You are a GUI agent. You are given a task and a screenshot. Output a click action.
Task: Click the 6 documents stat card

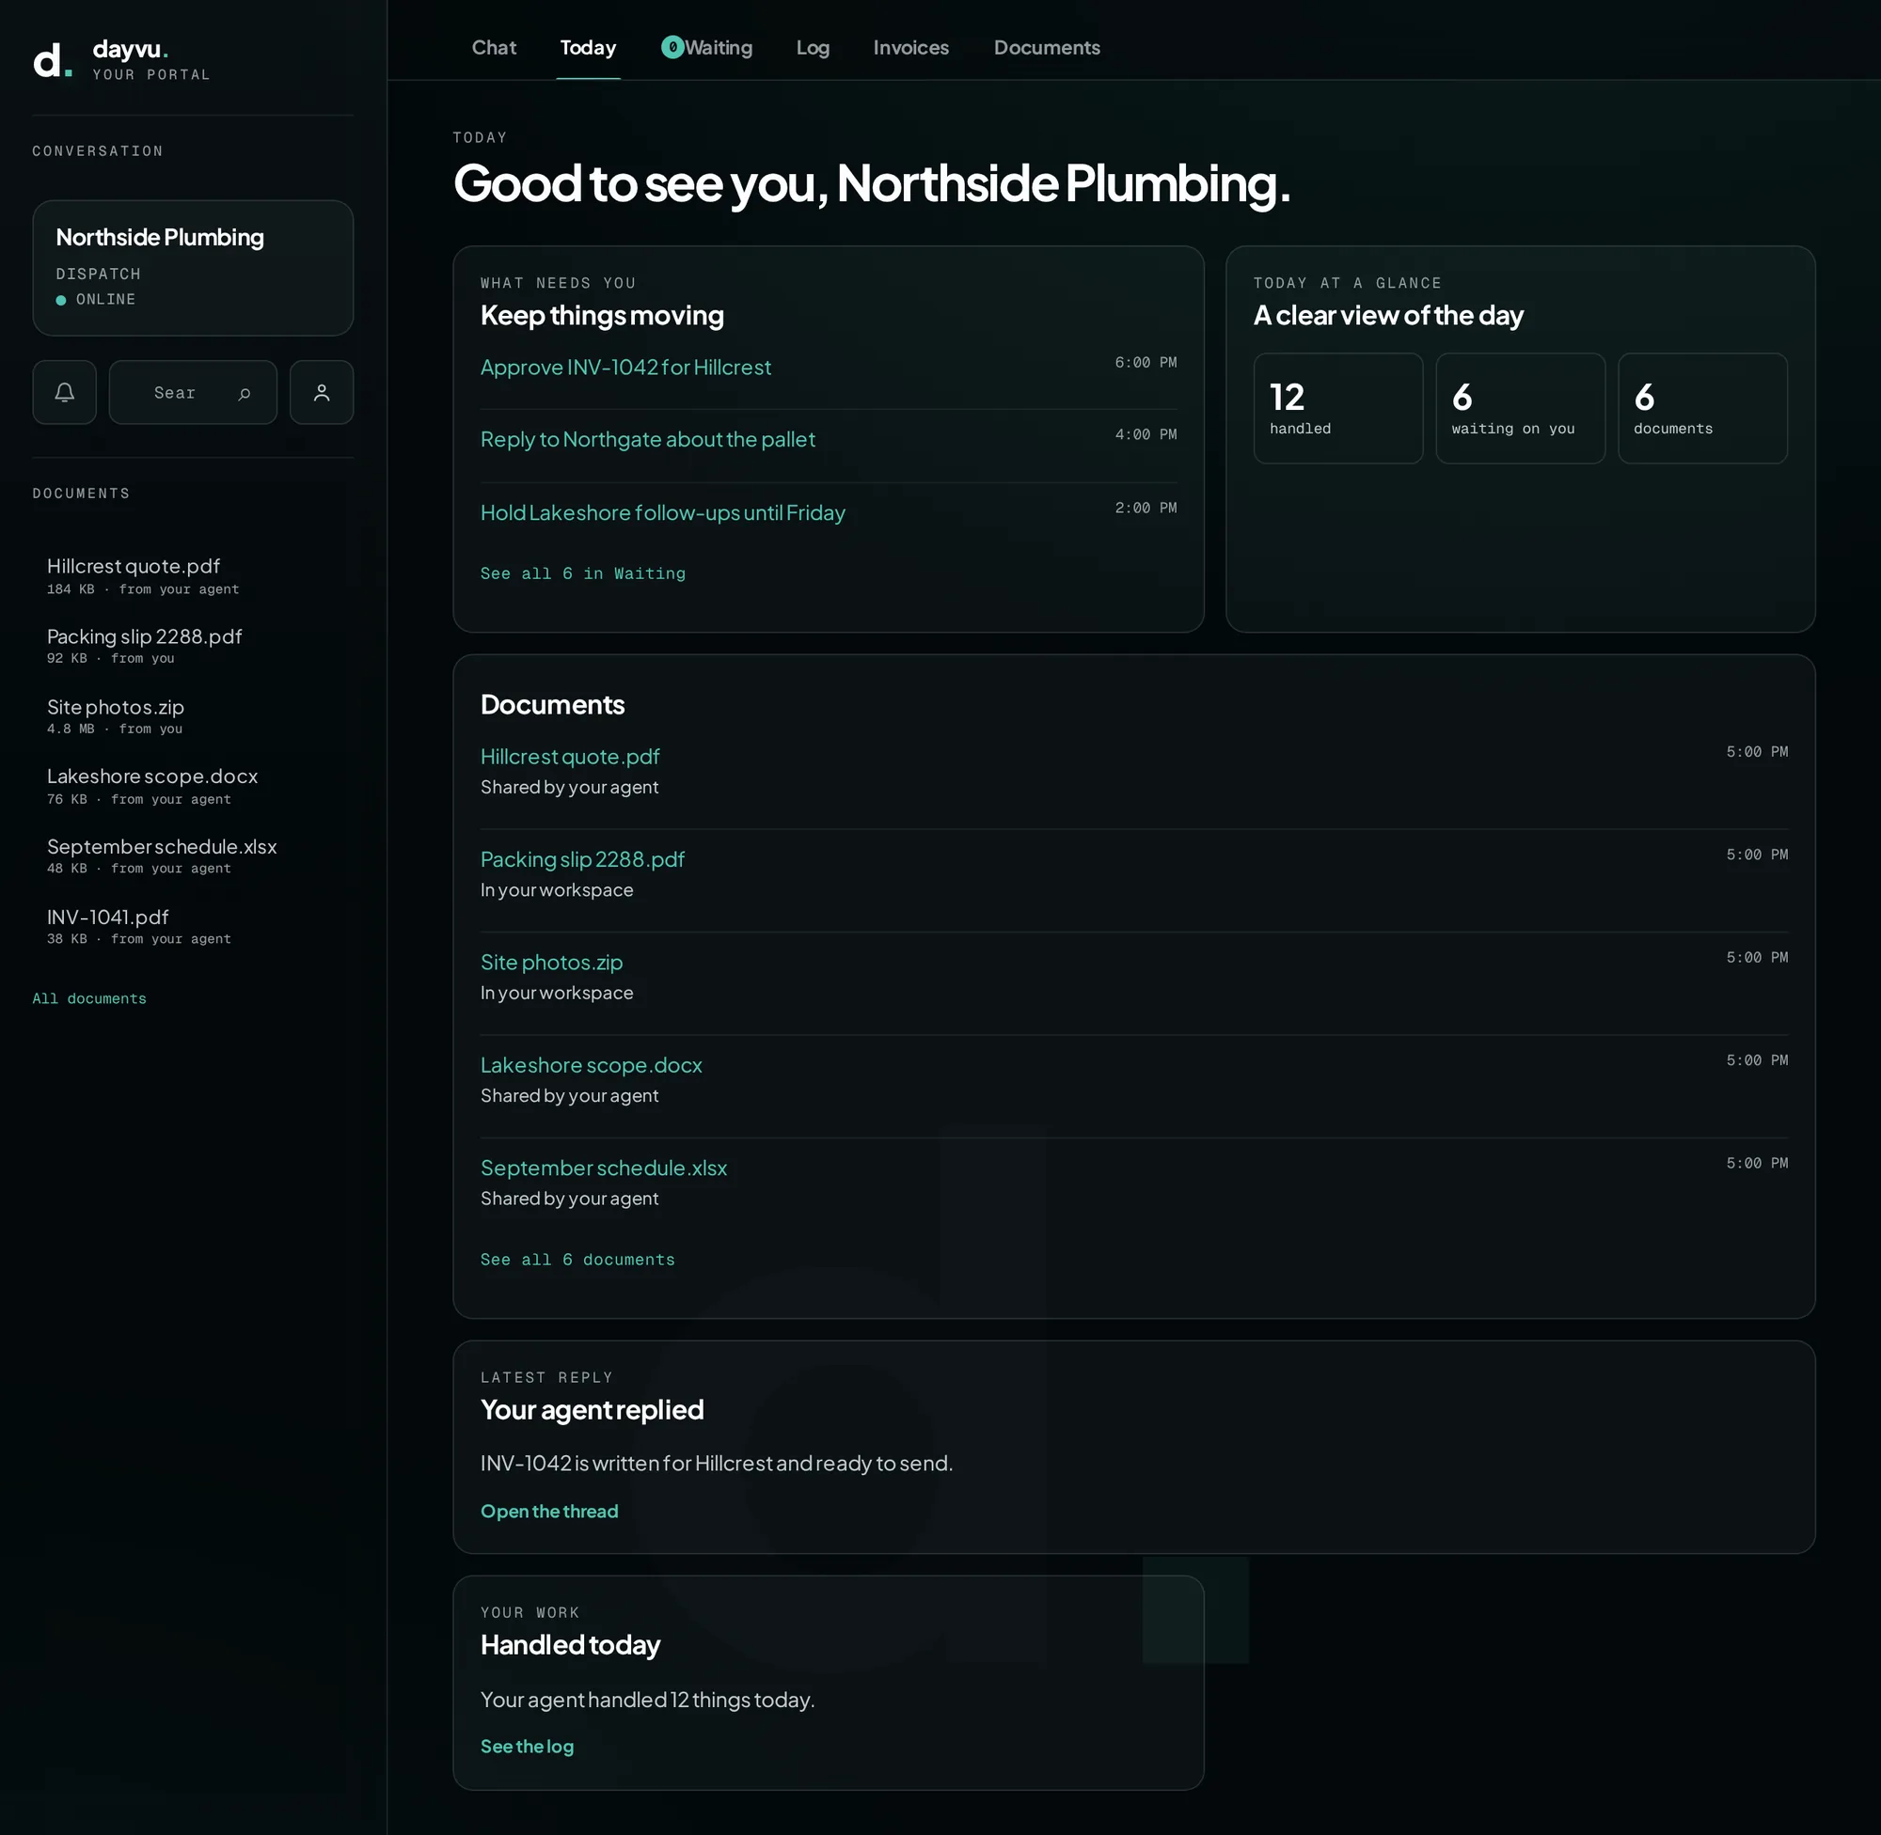coord(1702,409)
